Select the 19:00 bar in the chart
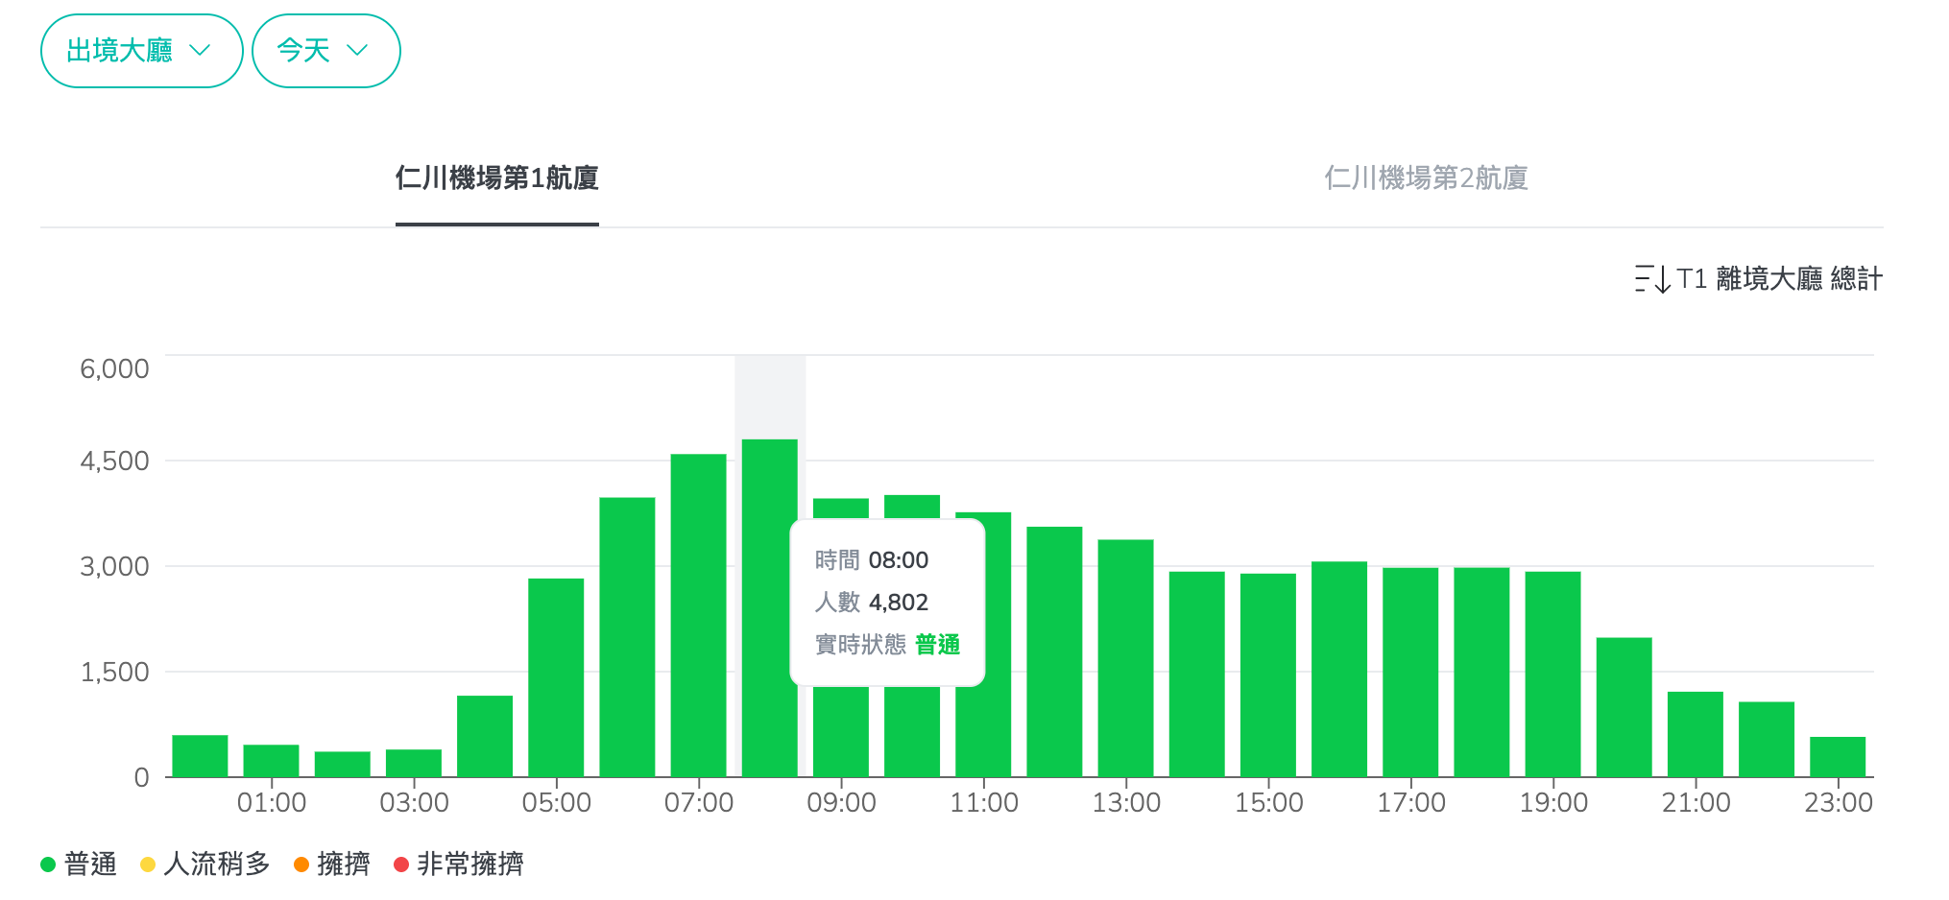1949x900 pixels. [x=1552, y=675]
